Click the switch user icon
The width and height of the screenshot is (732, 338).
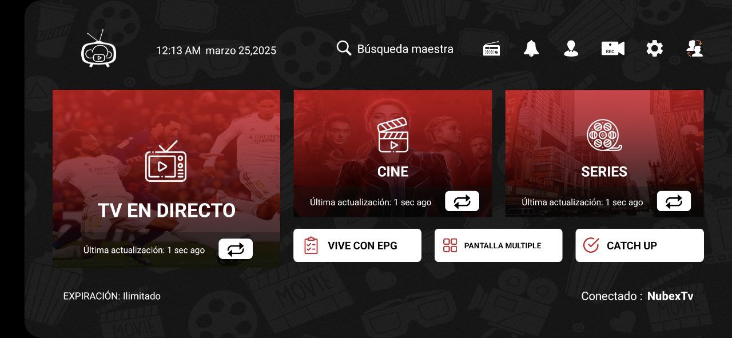(695, 49)
